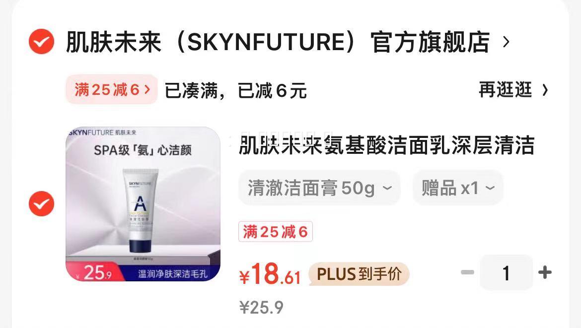Viewport: 581px width, 328px height.
Task: Click the ¥18.61 PLUS price
Action: click(x=270, y=275)
